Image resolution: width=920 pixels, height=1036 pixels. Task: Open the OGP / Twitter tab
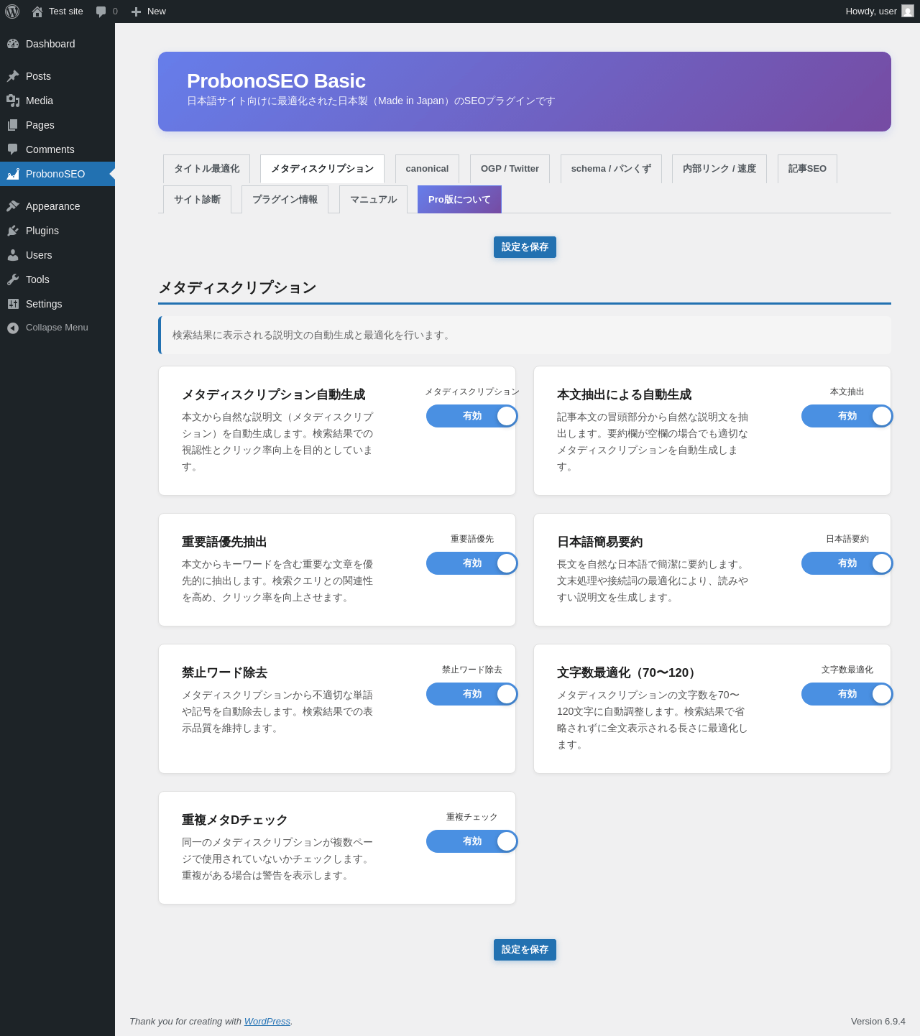[510, 169]
